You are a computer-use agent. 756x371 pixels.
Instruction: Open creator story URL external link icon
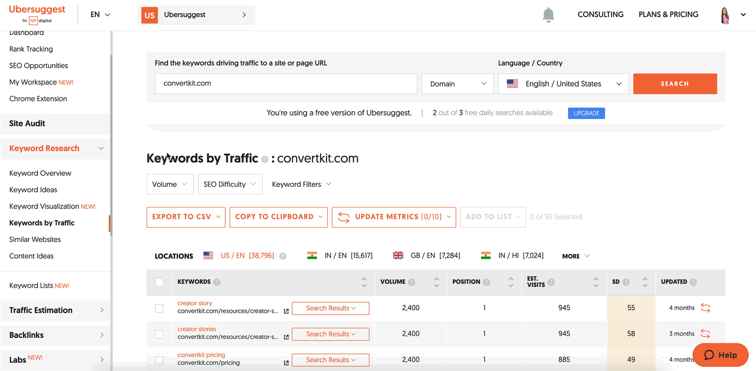(x=286, y=311)
